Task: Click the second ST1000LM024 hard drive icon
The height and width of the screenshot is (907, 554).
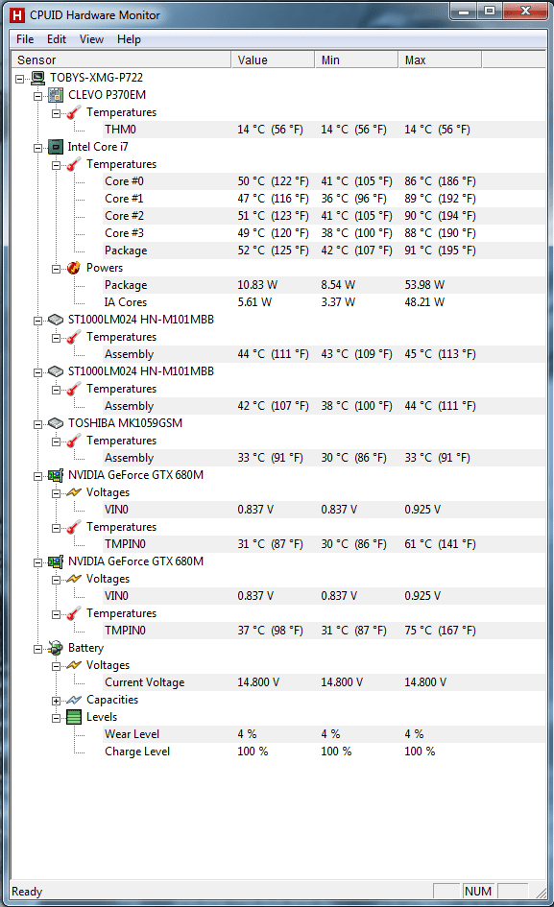Action: tap(56, 371)
